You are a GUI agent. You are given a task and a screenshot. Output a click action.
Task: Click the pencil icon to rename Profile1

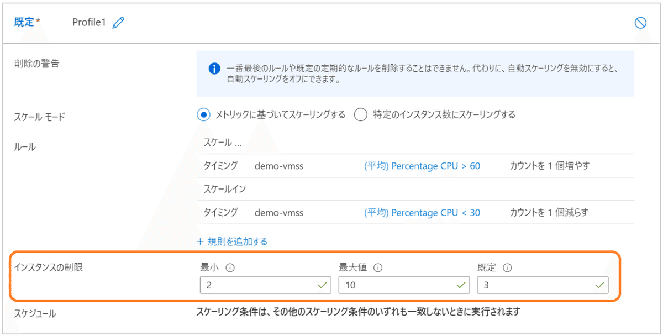click(x=118, y=23)
